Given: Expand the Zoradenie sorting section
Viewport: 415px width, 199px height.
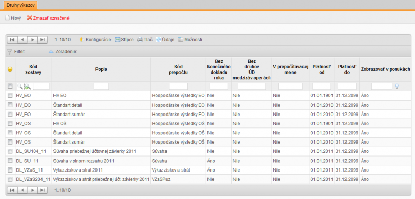Looking at the screenshot, I should (63, 52).
